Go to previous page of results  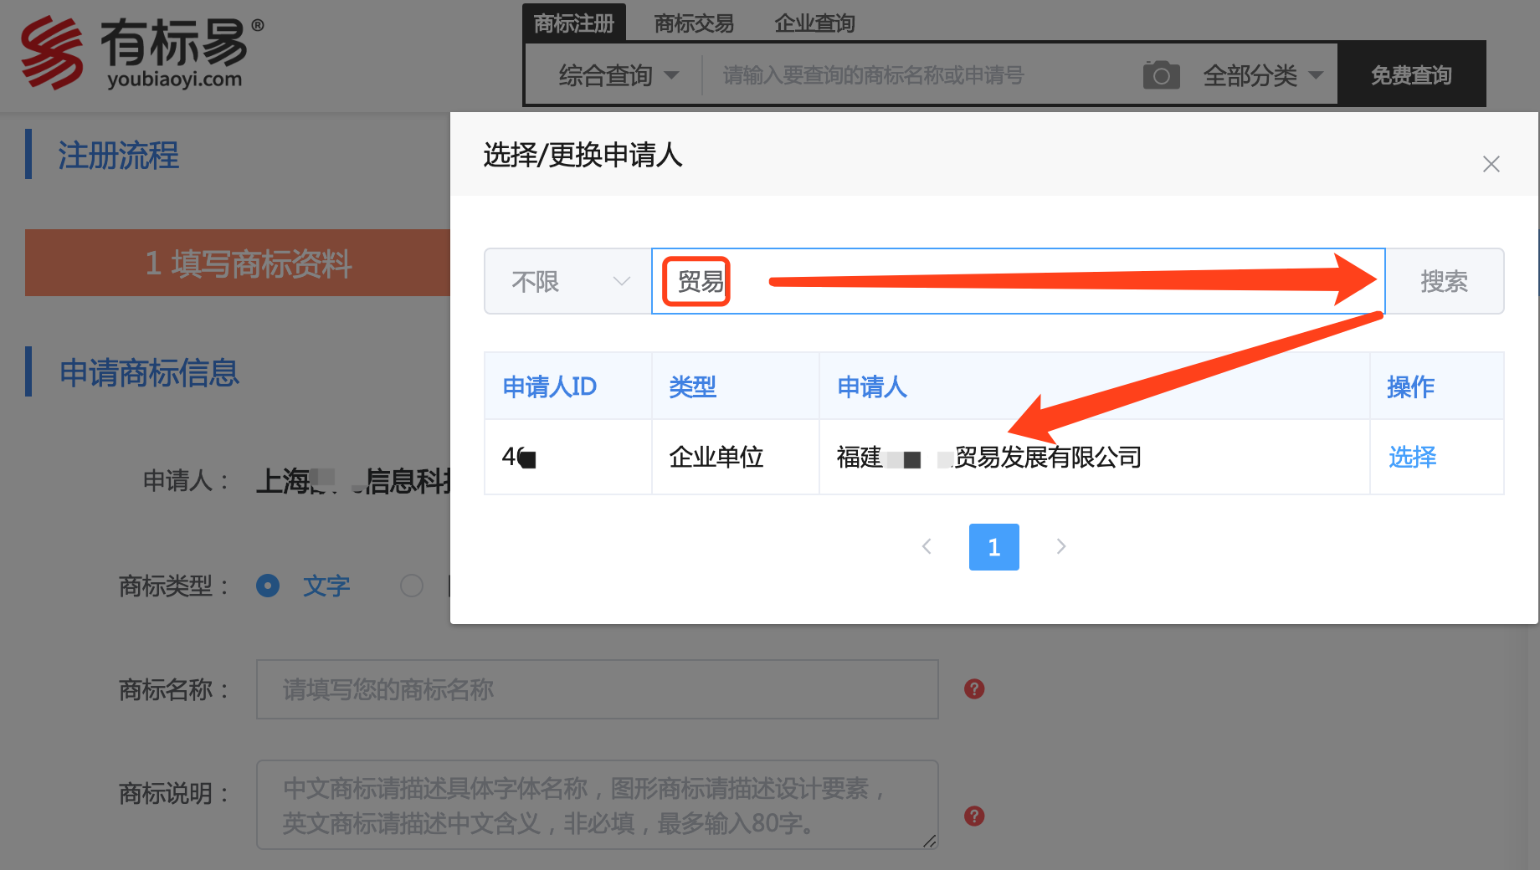click(927, 546)
